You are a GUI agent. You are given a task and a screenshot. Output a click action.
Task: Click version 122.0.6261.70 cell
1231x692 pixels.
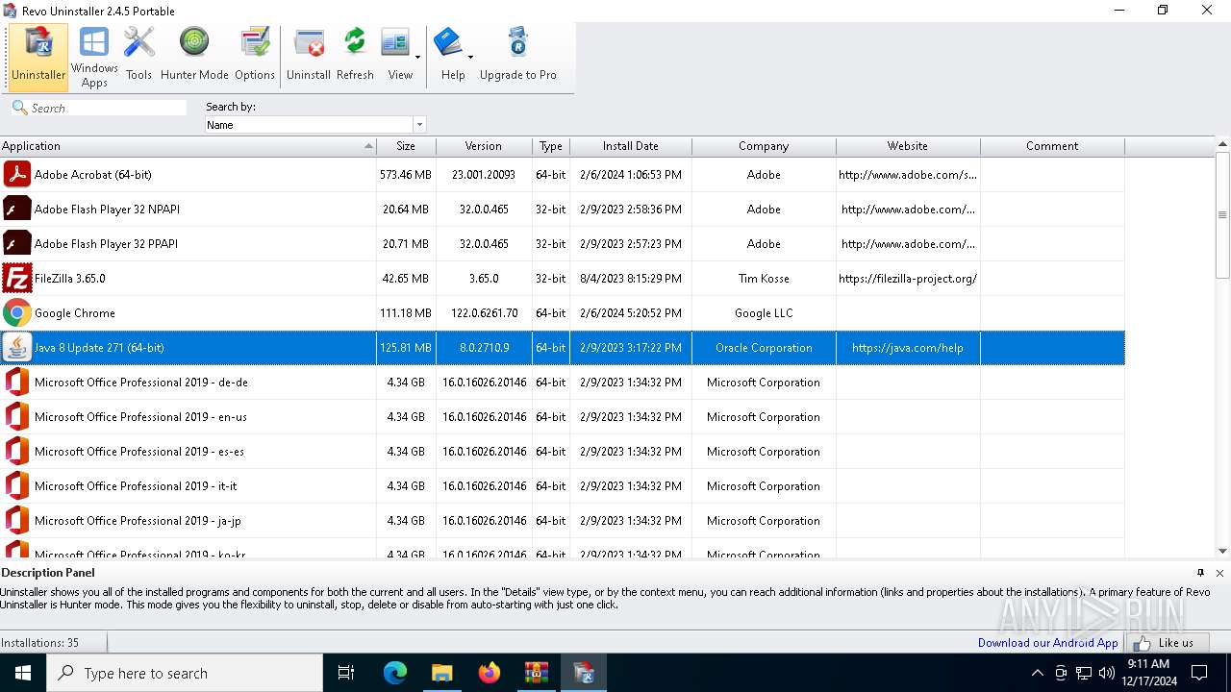(x=484, y=313)
